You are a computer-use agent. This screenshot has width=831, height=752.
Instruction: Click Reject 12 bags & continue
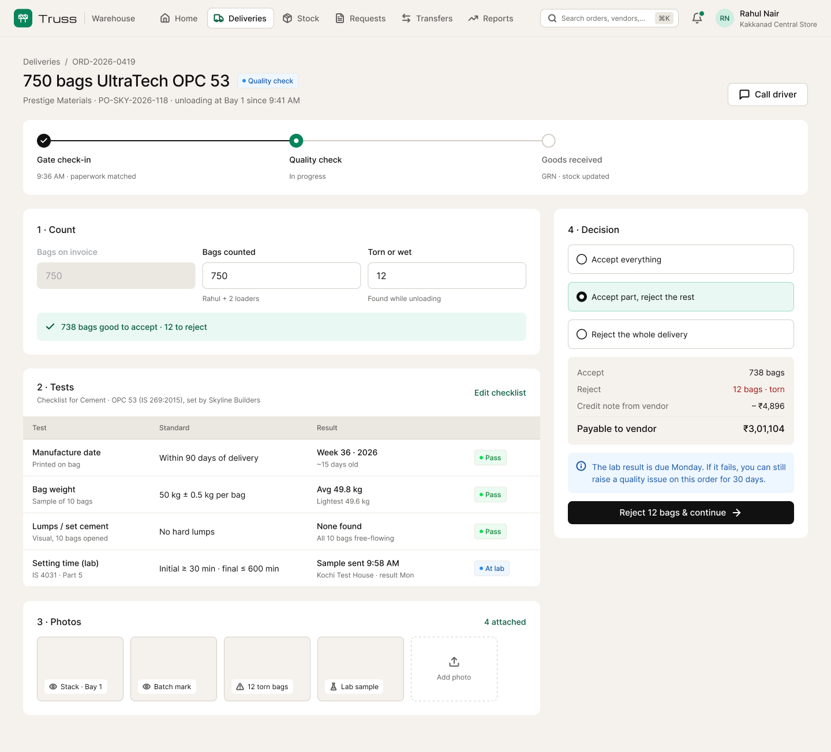(681, 513)
